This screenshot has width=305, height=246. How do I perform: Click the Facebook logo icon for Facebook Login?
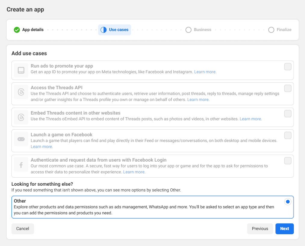[x=21, y=164]
